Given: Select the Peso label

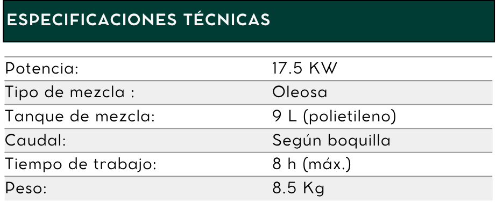Looking at the screenshot, I should pyautogui.click(x=26, y=188).
